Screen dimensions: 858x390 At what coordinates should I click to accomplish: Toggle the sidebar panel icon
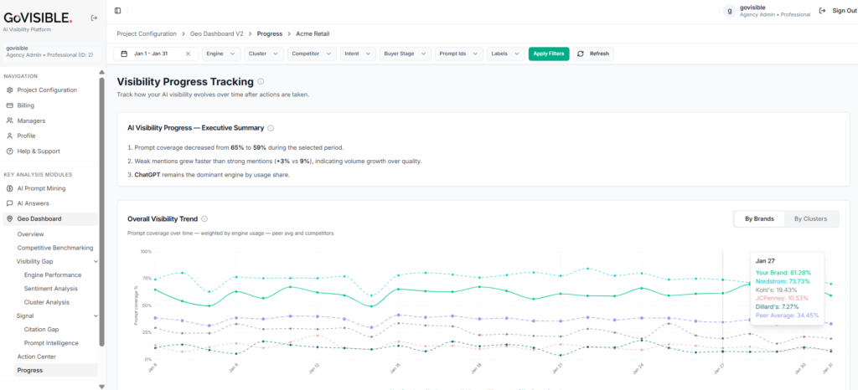pyautogui.click(x=117, y=10)
